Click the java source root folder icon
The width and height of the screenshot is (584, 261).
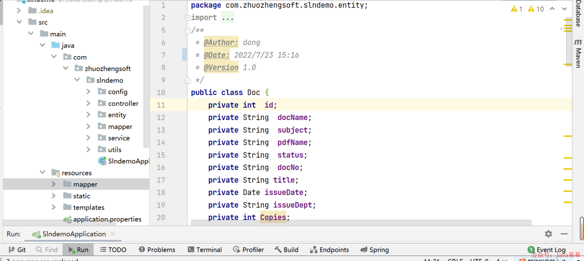coord(56,45)
